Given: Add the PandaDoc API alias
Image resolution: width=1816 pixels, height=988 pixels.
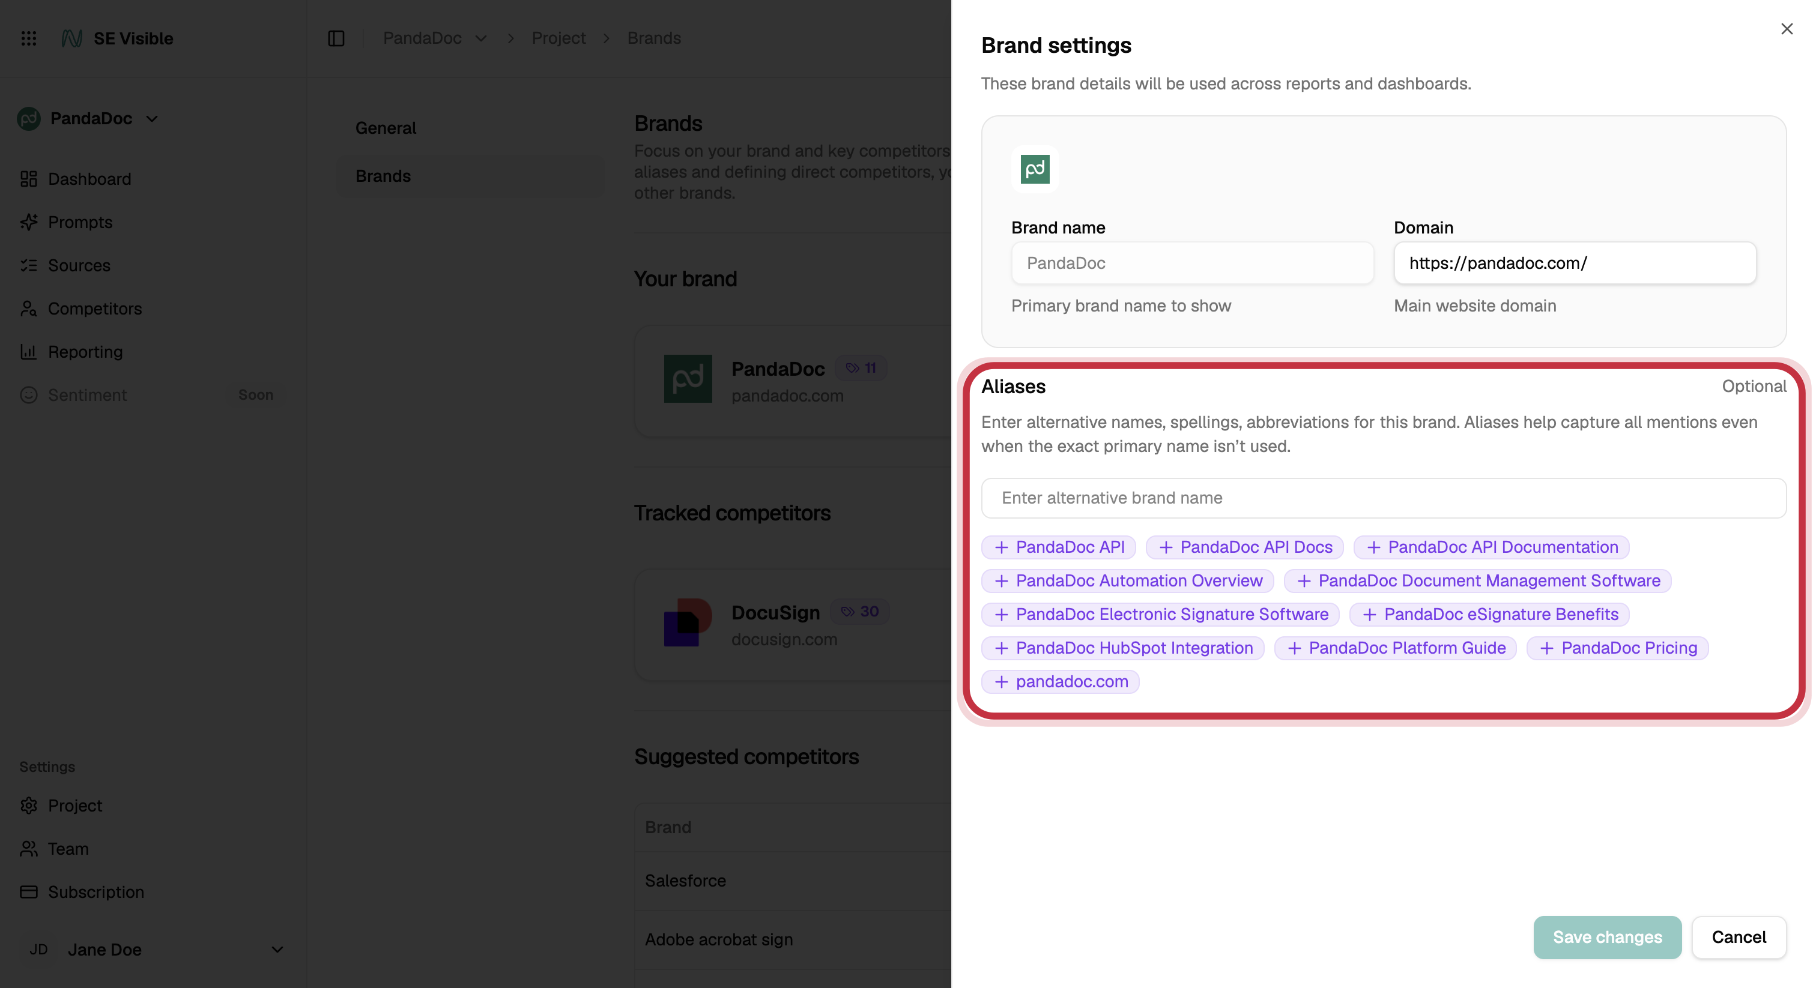Looking at the screenshot, I should click(x=1058, y=547).
